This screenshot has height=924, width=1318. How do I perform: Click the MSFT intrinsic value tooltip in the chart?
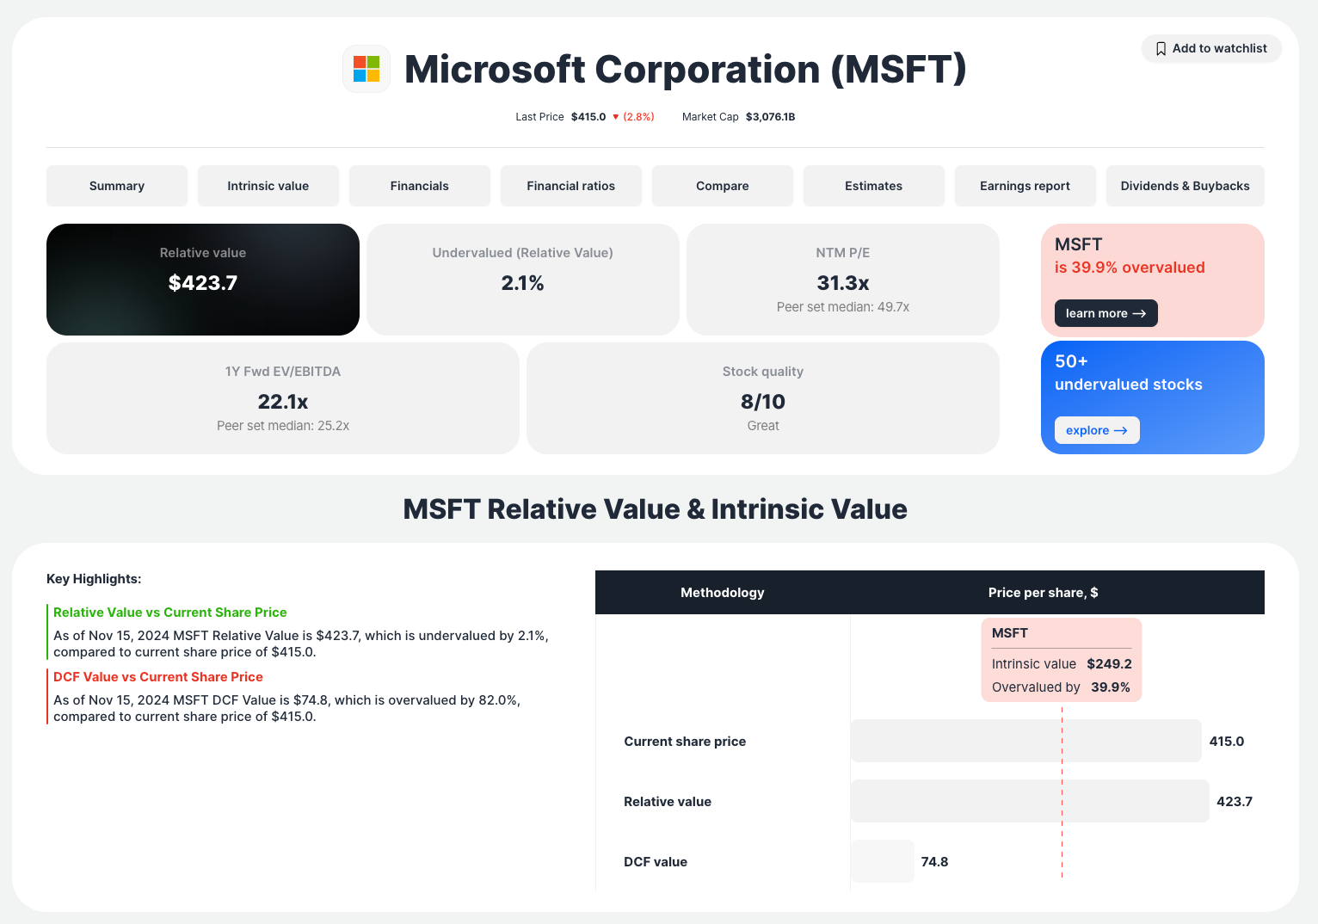pyautogui.click(x=1062, y=659)
